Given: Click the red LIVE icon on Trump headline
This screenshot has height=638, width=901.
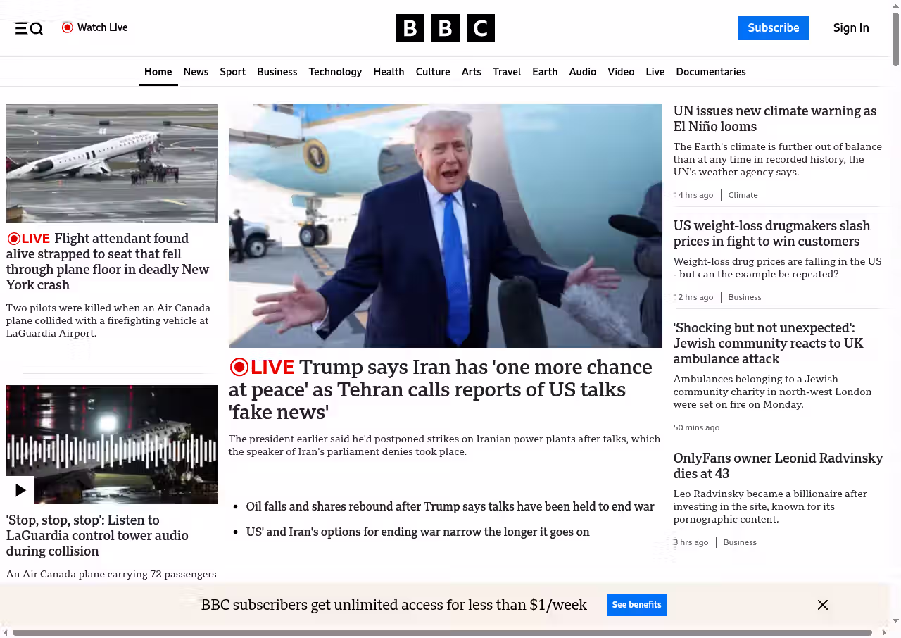Looking at the screenshot, I should click(x=240, y=367).
